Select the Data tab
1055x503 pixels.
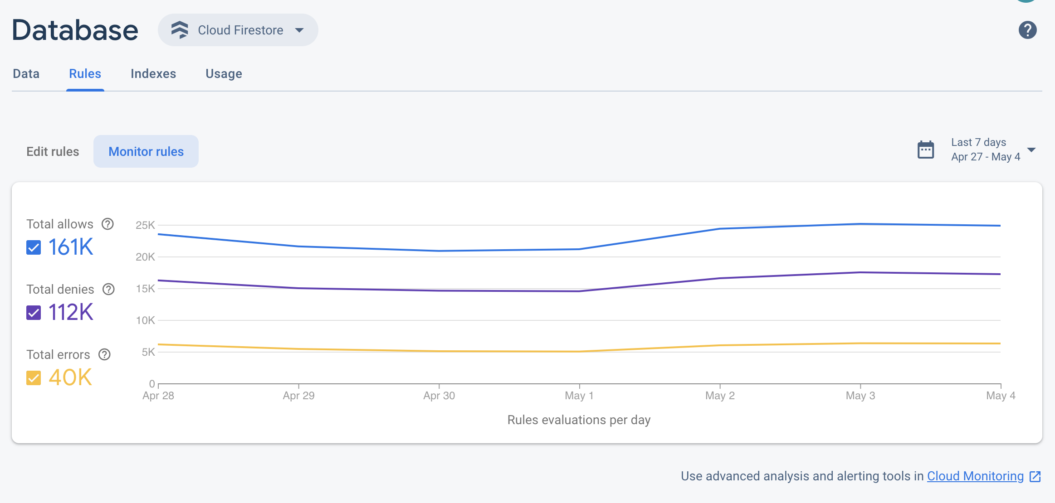coord(26,73)
